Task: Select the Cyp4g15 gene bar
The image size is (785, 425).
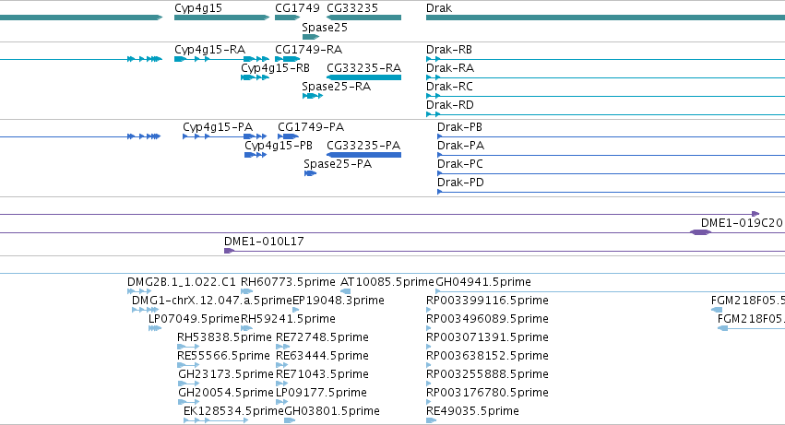Action: (x=221, y=18)
